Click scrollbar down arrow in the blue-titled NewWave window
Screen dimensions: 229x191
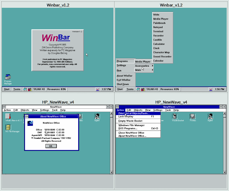pyautogui.click(x=225, y=173)
